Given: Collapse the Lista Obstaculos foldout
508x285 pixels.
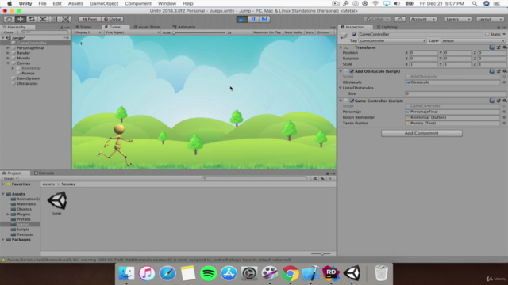Looking at the screenshot, I should tap(341, 88).
